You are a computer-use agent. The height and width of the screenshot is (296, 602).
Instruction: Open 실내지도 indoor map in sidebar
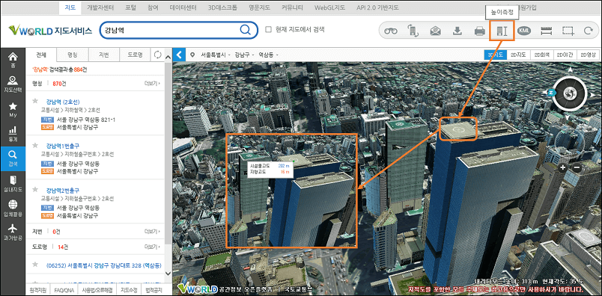pos(13,184)
